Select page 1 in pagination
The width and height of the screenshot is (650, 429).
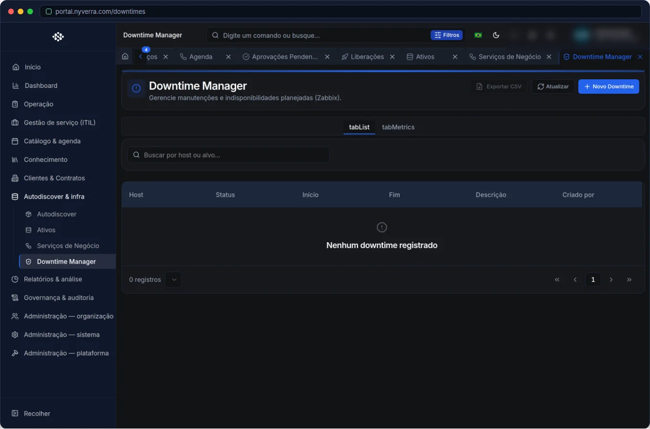click(593, 279)
